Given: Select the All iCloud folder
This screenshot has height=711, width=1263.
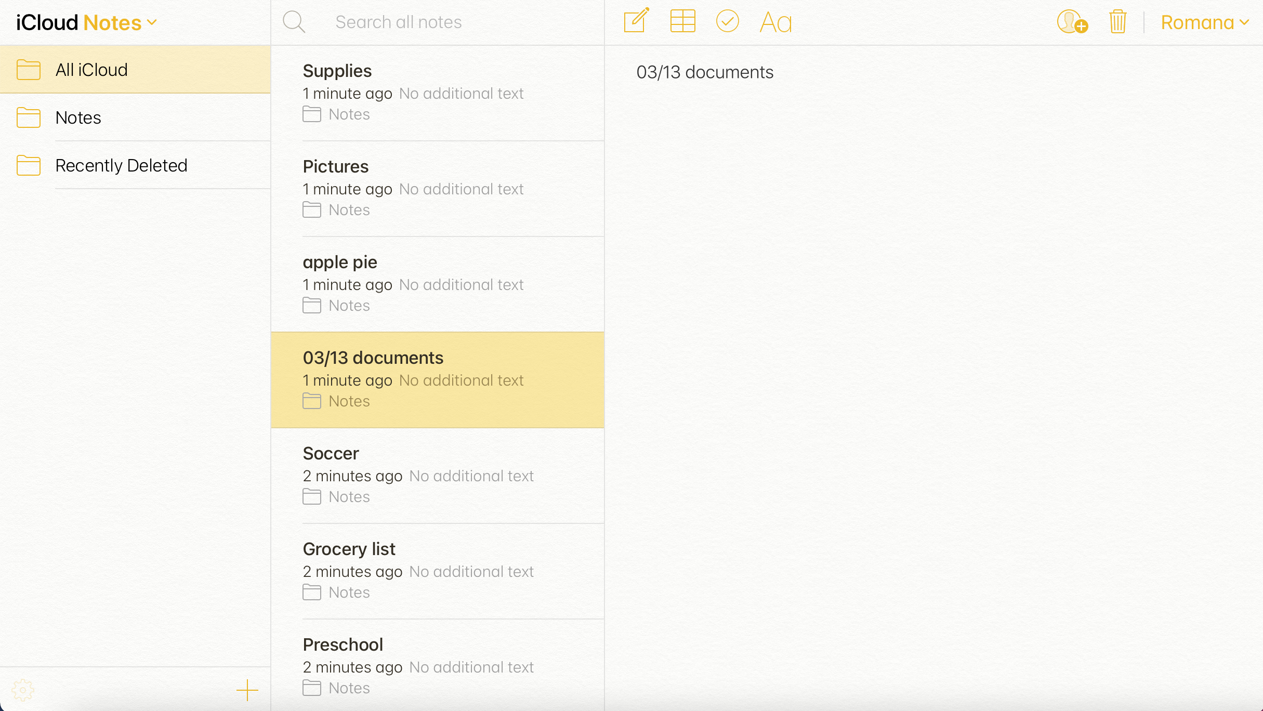Looking at the screenshot, I should click(x=135, y=69).
